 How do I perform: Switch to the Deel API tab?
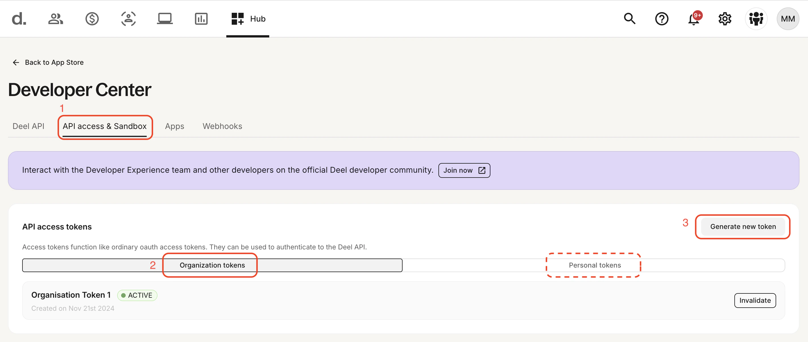pyautogui.click(x=28, y=126)
